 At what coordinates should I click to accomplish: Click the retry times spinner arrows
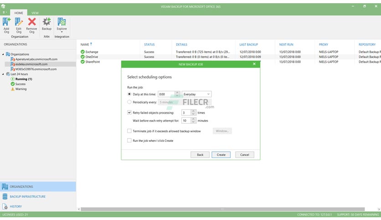(x=193, y=112)
